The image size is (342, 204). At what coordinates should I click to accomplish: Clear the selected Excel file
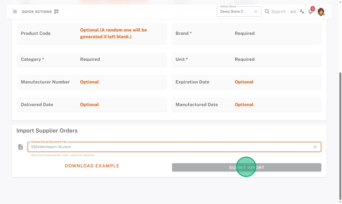point(315,147)
